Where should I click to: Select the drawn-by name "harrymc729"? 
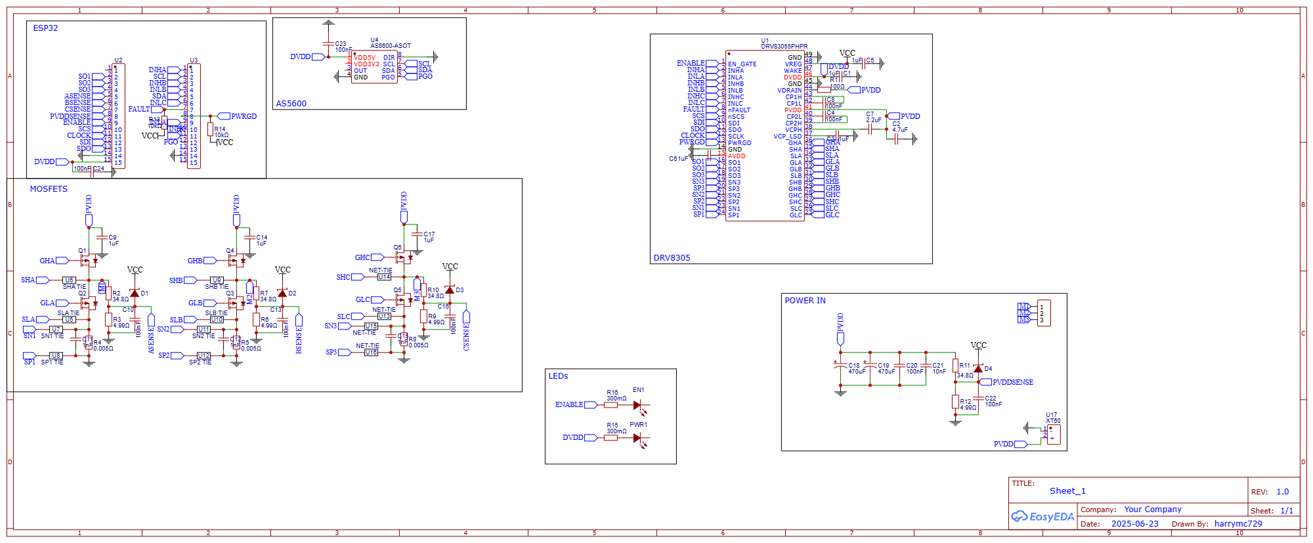coord(1238,524)
